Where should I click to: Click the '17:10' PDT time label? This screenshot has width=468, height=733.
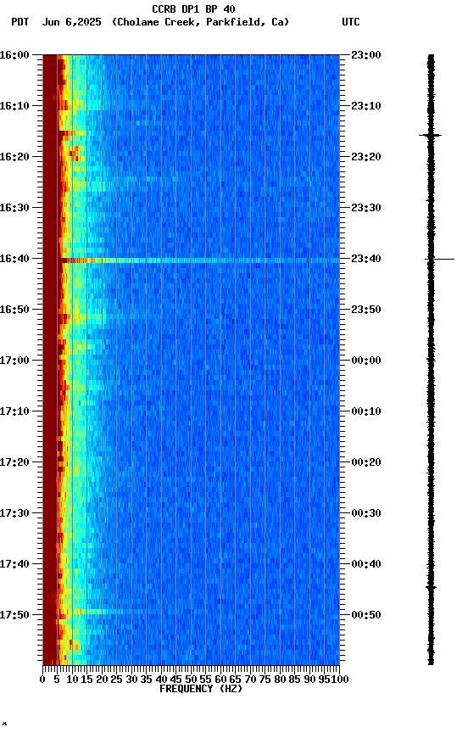[x=14, y=411]
